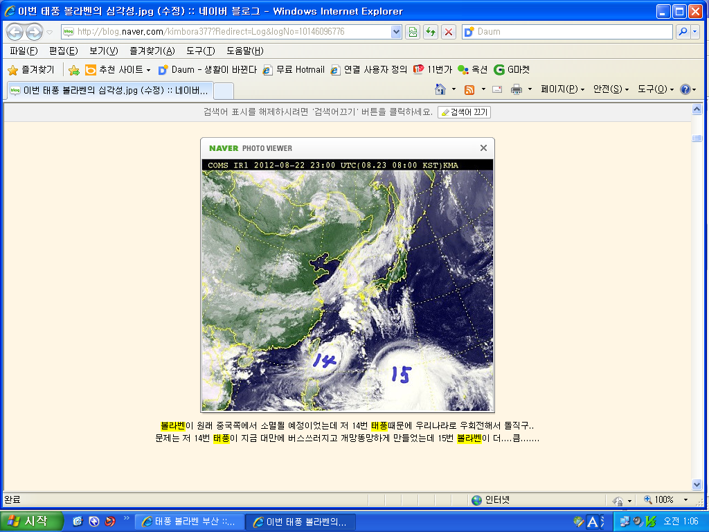The width and height of the screenshot is (709, 532).
Task: Click the Stop loading red X icon
Action: [449, 32]
